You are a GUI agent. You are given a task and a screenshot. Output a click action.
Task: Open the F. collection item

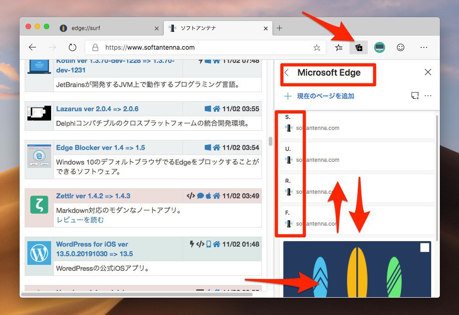click(x=357, y=220)
